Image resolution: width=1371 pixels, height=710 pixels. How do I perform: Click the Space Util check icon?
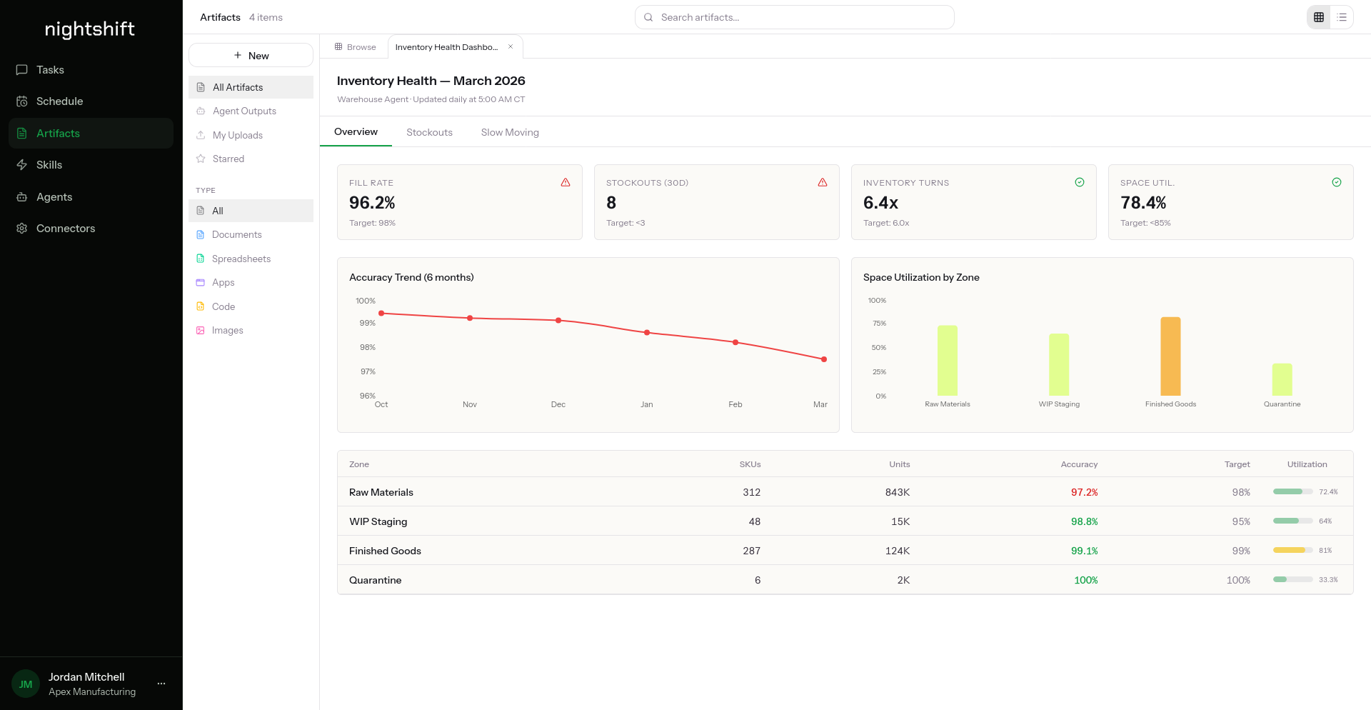coord(1337,182)
